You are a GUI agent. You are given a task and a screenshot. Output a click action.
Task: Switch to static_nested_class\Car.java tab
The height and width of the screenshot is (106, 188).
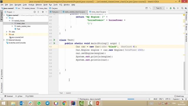75,12
